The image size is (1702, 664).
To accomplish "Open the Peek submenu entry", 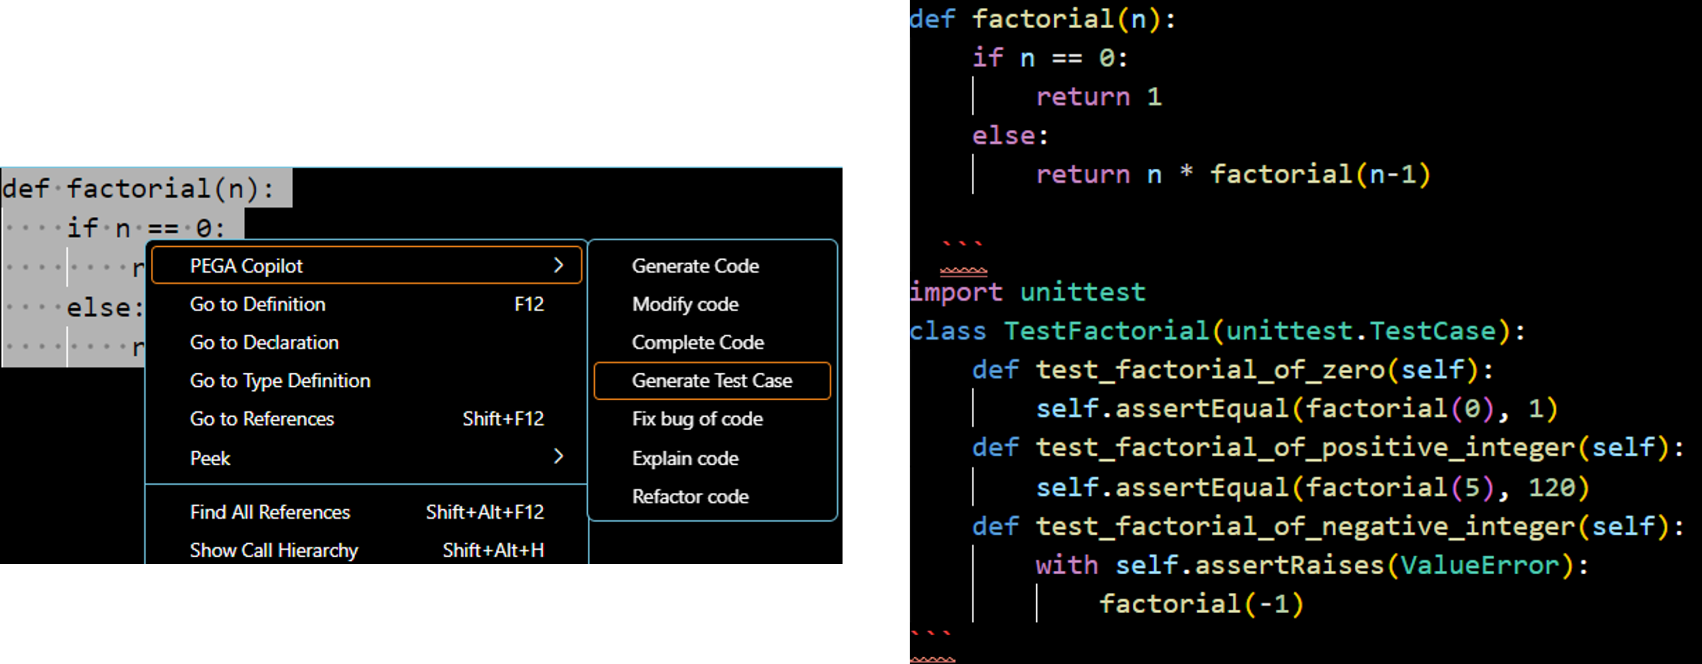I will tap(366, 457).
